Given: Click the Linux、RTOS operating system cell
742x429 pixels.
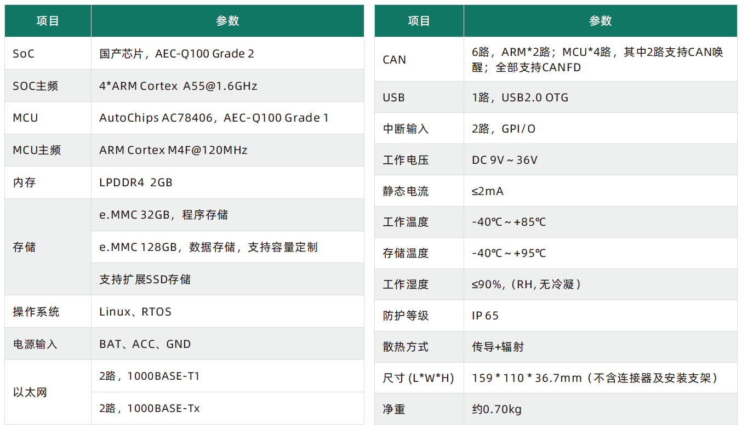Looking at the screenshot, I should [227, 312].
